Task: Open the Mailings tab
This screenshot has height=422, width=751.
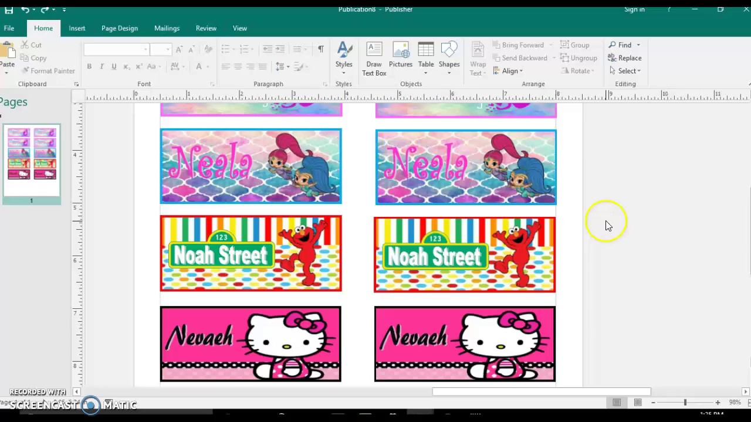Action: pyautogui.click(x=167, y=28)
